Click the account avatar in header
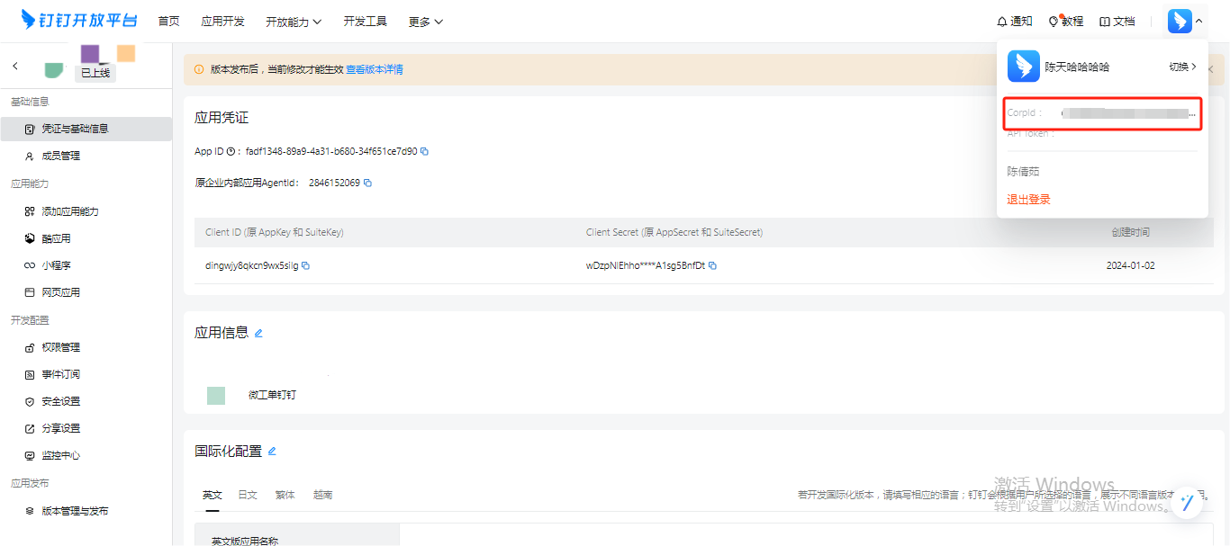The height and width of the screenshot is (546, 1230). click(1180, 21)
